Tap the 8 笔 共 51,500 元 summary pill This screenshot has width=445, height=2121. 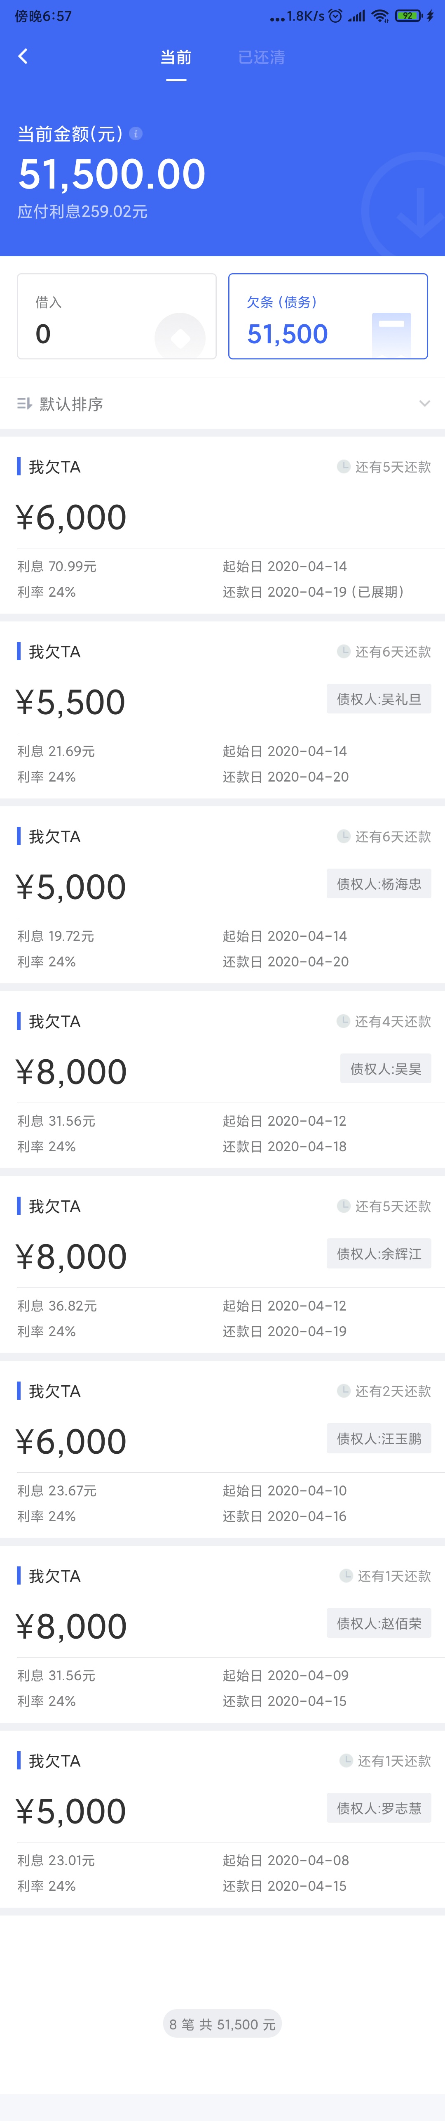pyautogui.click(x=222, y=2024)
